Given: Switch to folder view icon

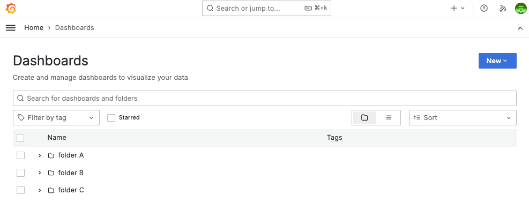Looking at the screenshot, I should point(364,118).
